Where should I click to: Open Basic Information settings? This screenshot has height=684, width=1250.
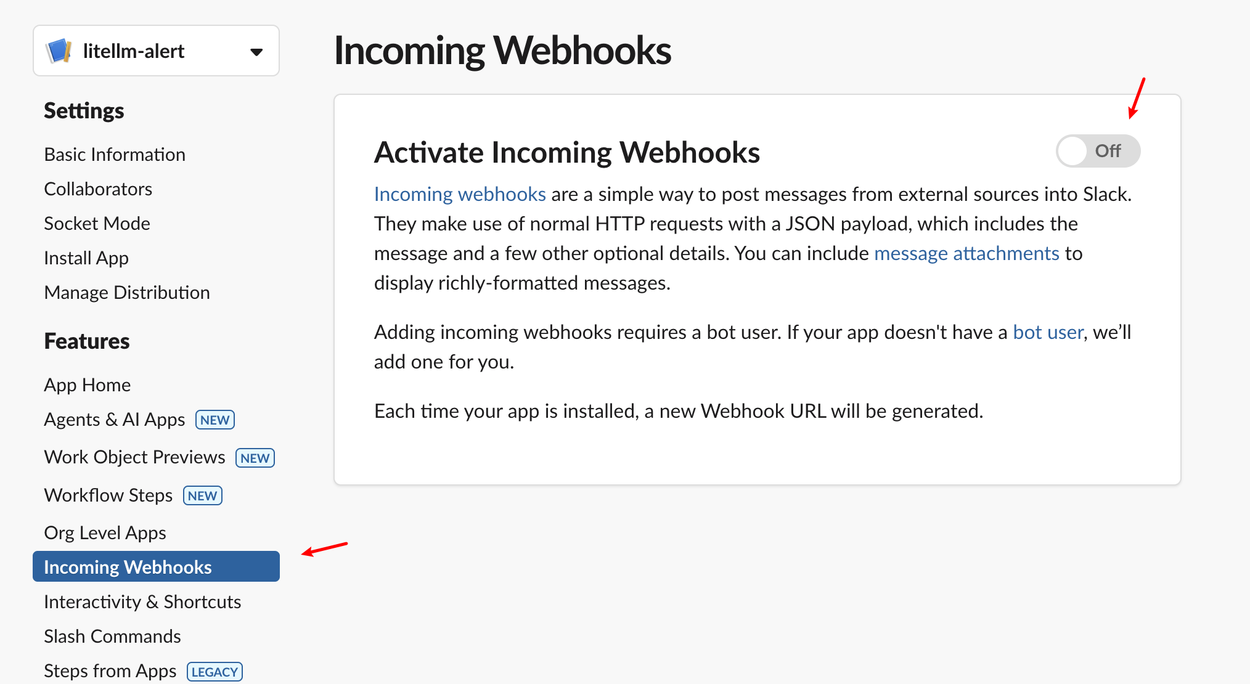(115, 154)
